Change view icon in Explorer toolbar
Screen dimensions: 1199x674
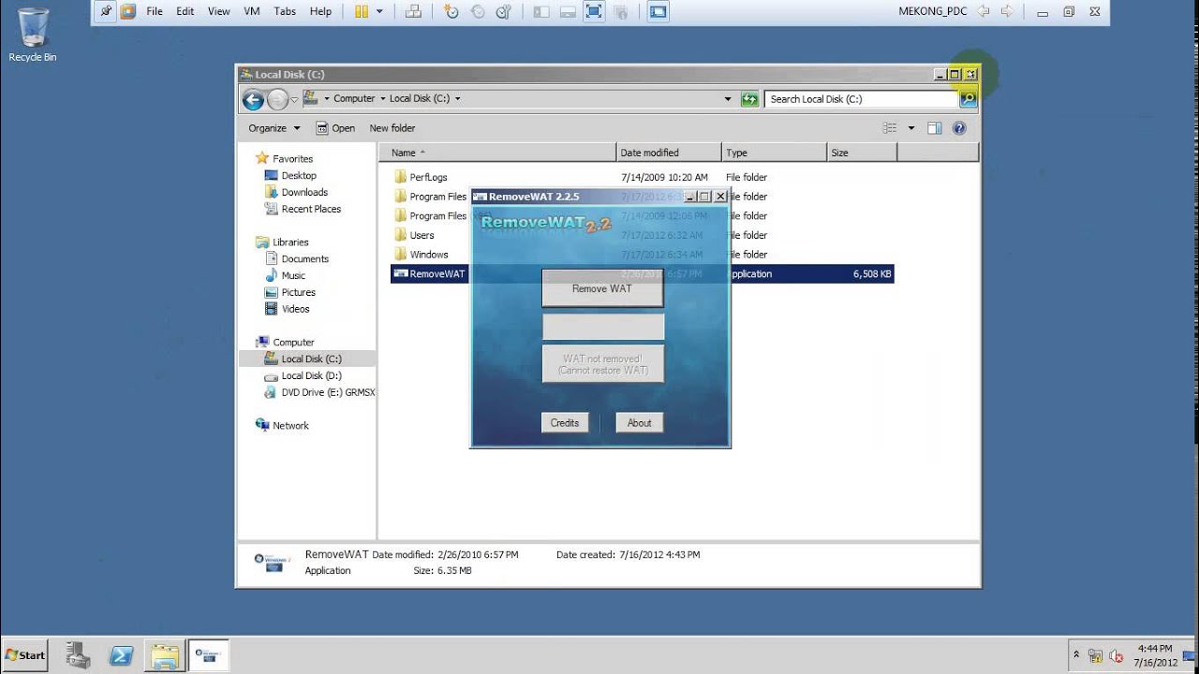click(x=890, y=128)
